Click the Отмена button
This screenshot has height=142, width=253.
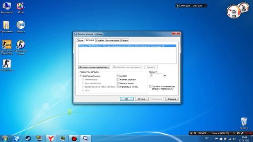(142, 99)
